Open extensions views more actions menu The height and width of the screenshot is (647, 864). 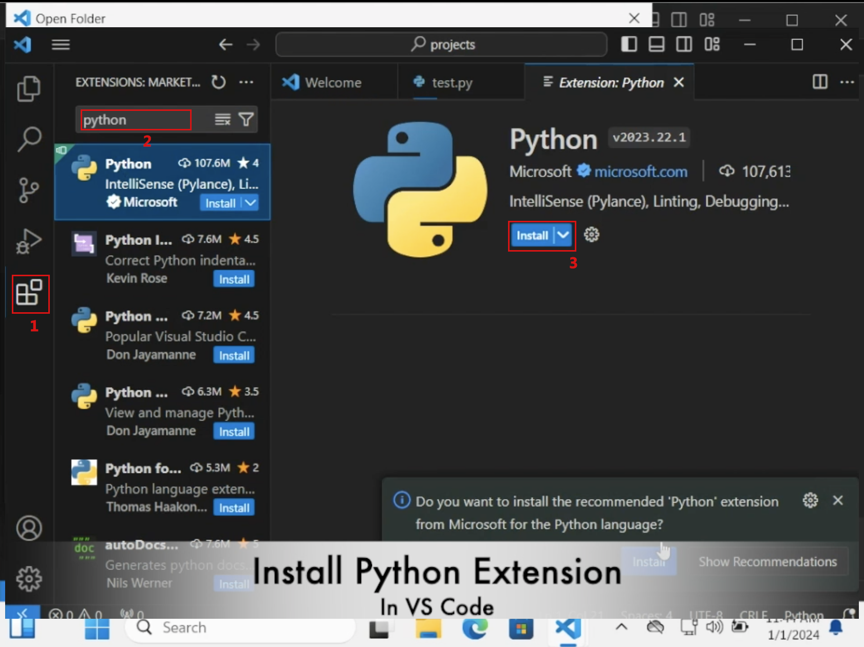tap(247, 82)
